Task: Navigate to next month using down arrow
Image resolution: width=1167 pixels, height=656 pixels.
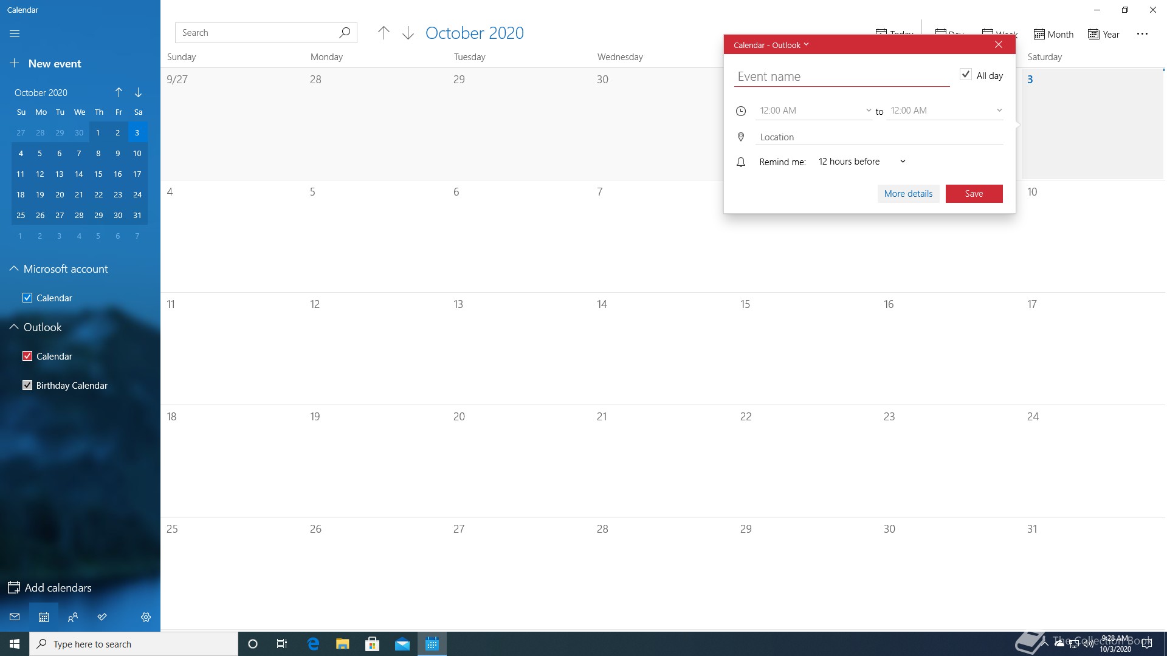Action: pyautogui.click(x=408, y=33)
